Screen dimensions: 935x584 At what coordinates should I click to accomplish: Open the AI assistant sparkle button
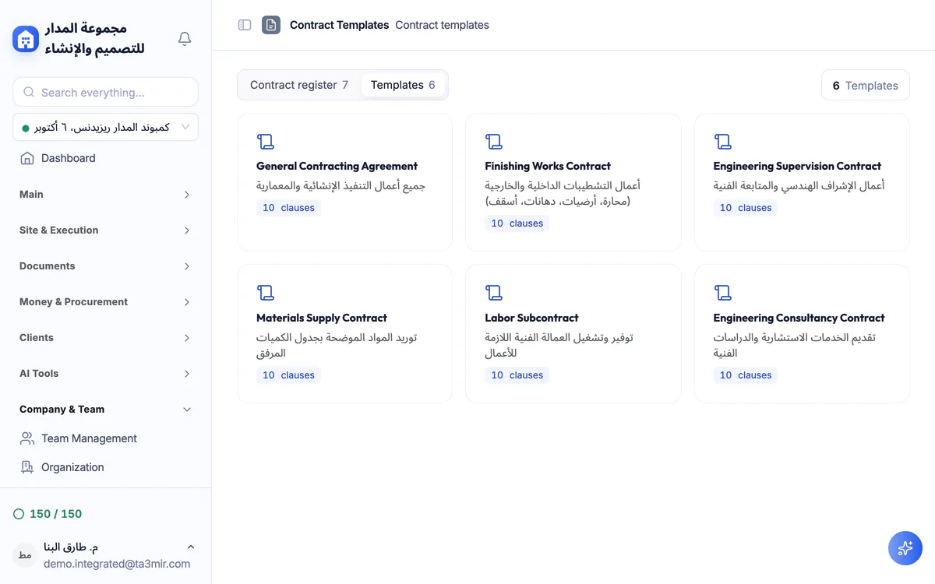[905, 548]
